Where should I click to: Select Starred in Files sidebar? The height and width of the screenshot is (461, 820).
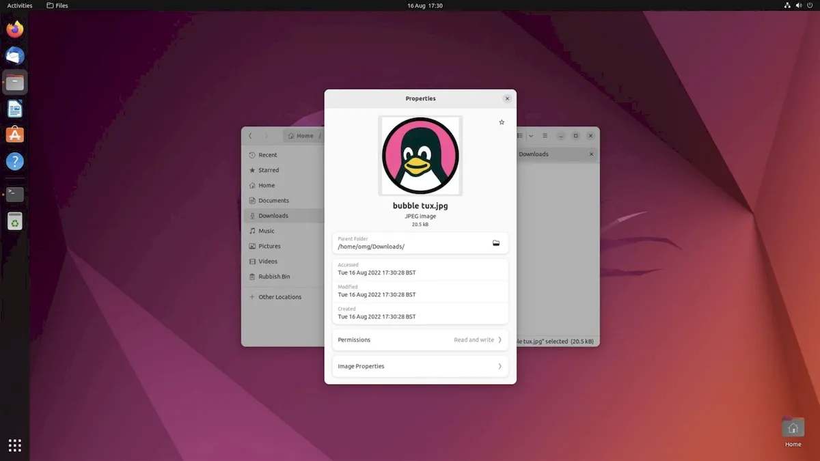pos(283,170)
